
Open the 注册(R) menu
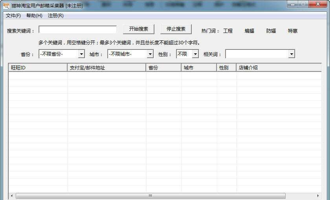55,16
